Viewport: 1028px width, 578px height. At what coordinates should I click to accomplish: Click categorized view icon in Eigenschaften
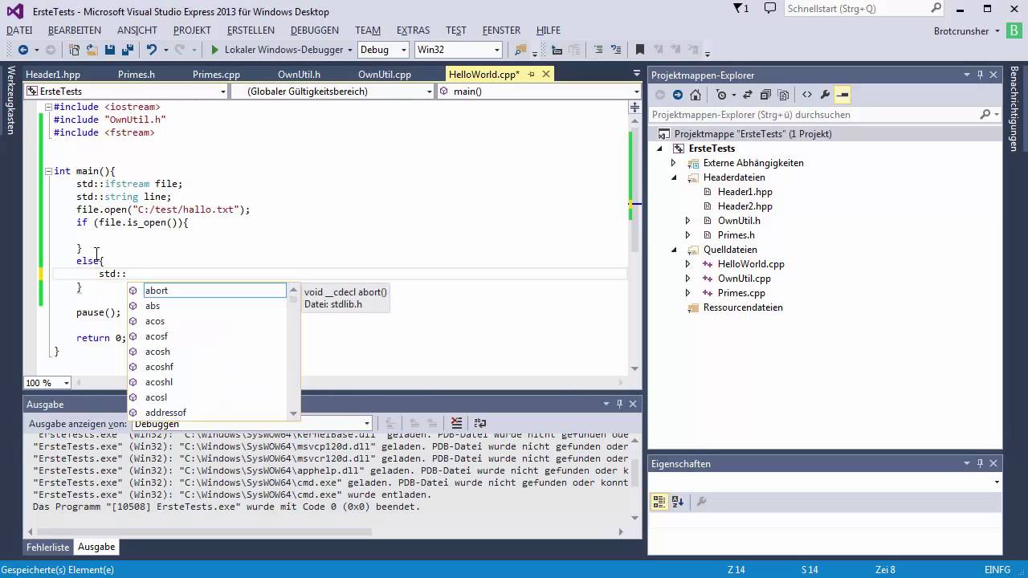click(x=659, y=502)
